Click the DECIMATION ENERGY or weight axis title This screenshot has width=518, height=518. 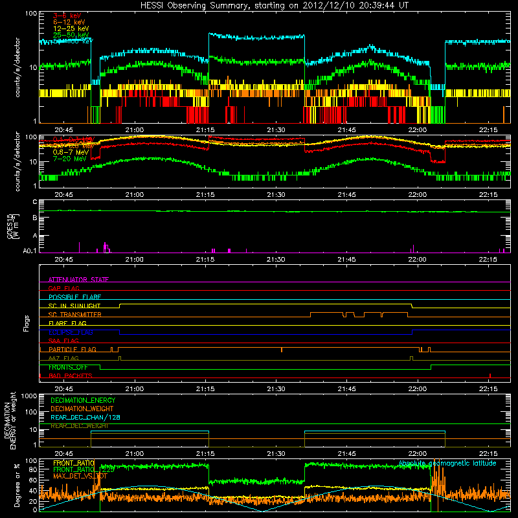click(x=10, y=420)
